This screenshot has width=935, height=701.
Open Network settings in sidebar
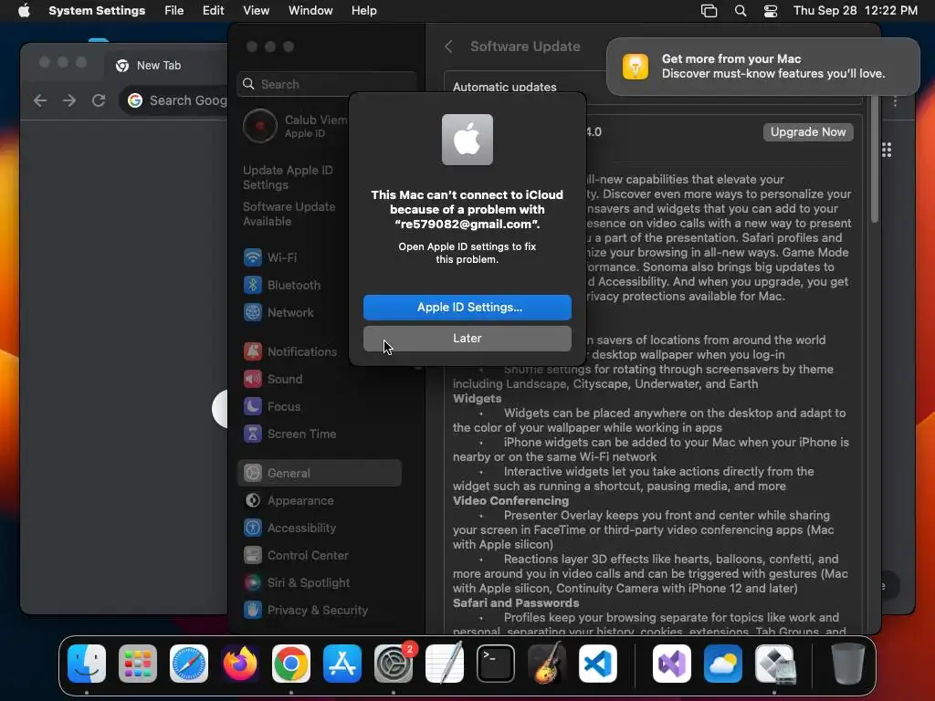point(320,312)
